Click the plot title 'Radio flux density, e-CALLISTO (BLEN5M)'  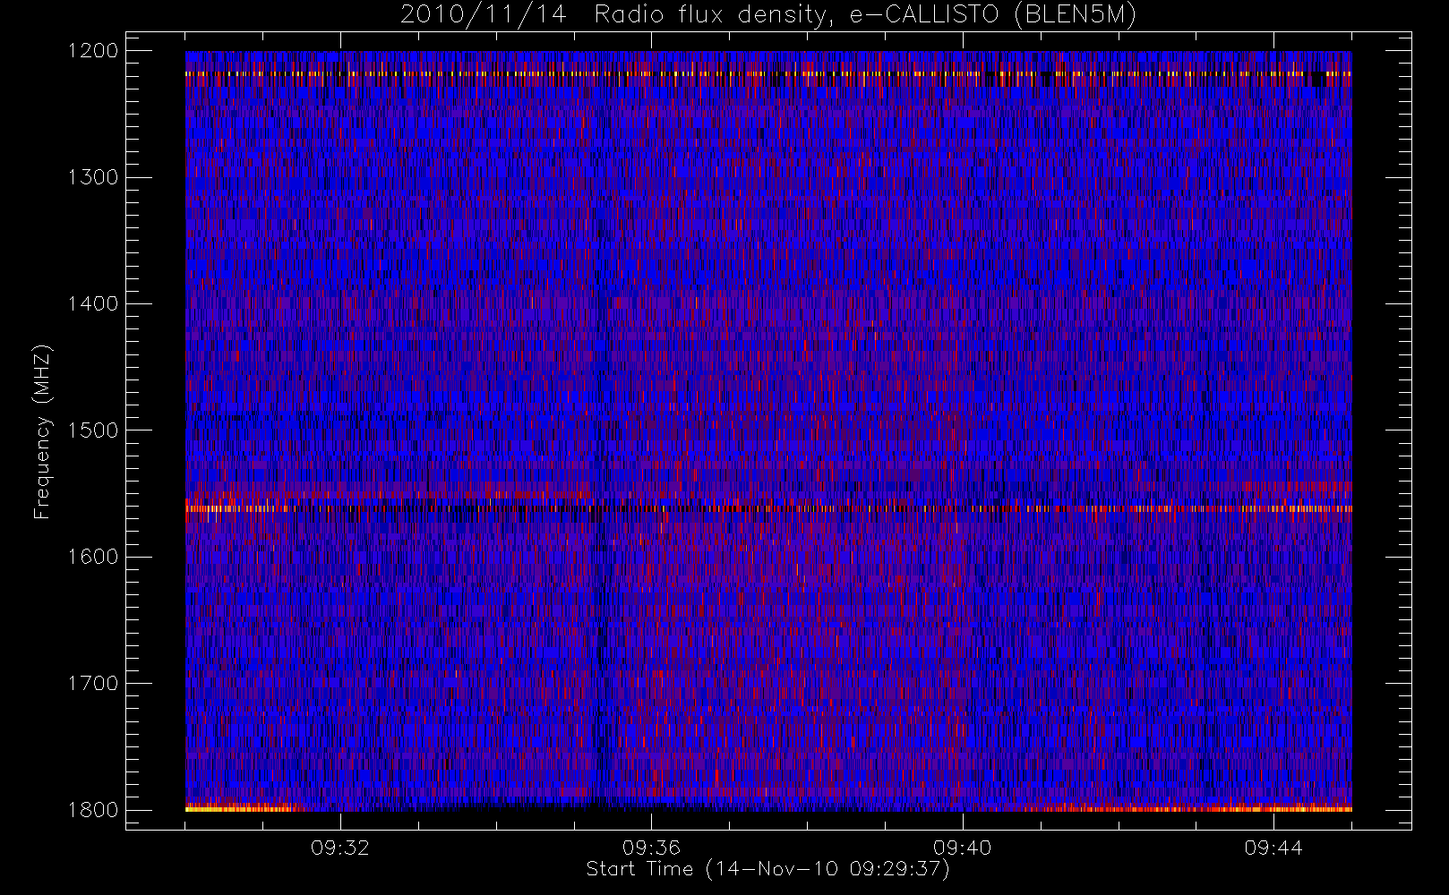865,15
